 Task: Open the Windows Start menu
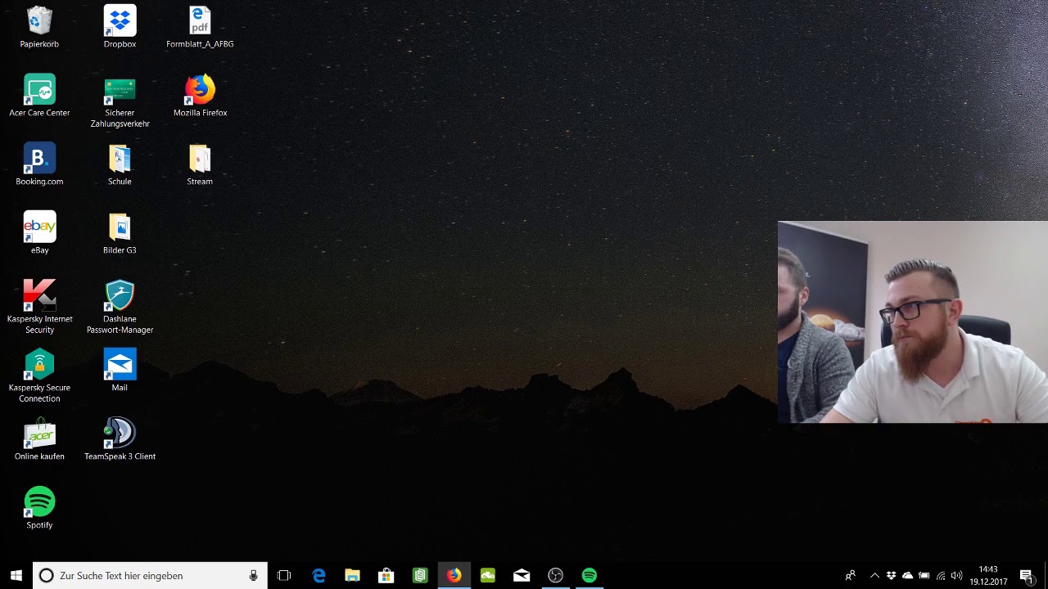[x=16, y=576]
